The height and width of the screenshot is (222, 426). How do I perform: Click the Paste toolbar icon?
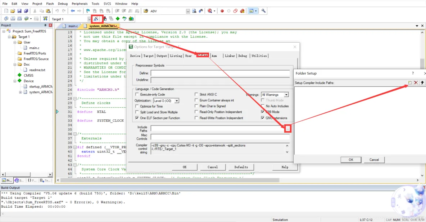(48, 11)
